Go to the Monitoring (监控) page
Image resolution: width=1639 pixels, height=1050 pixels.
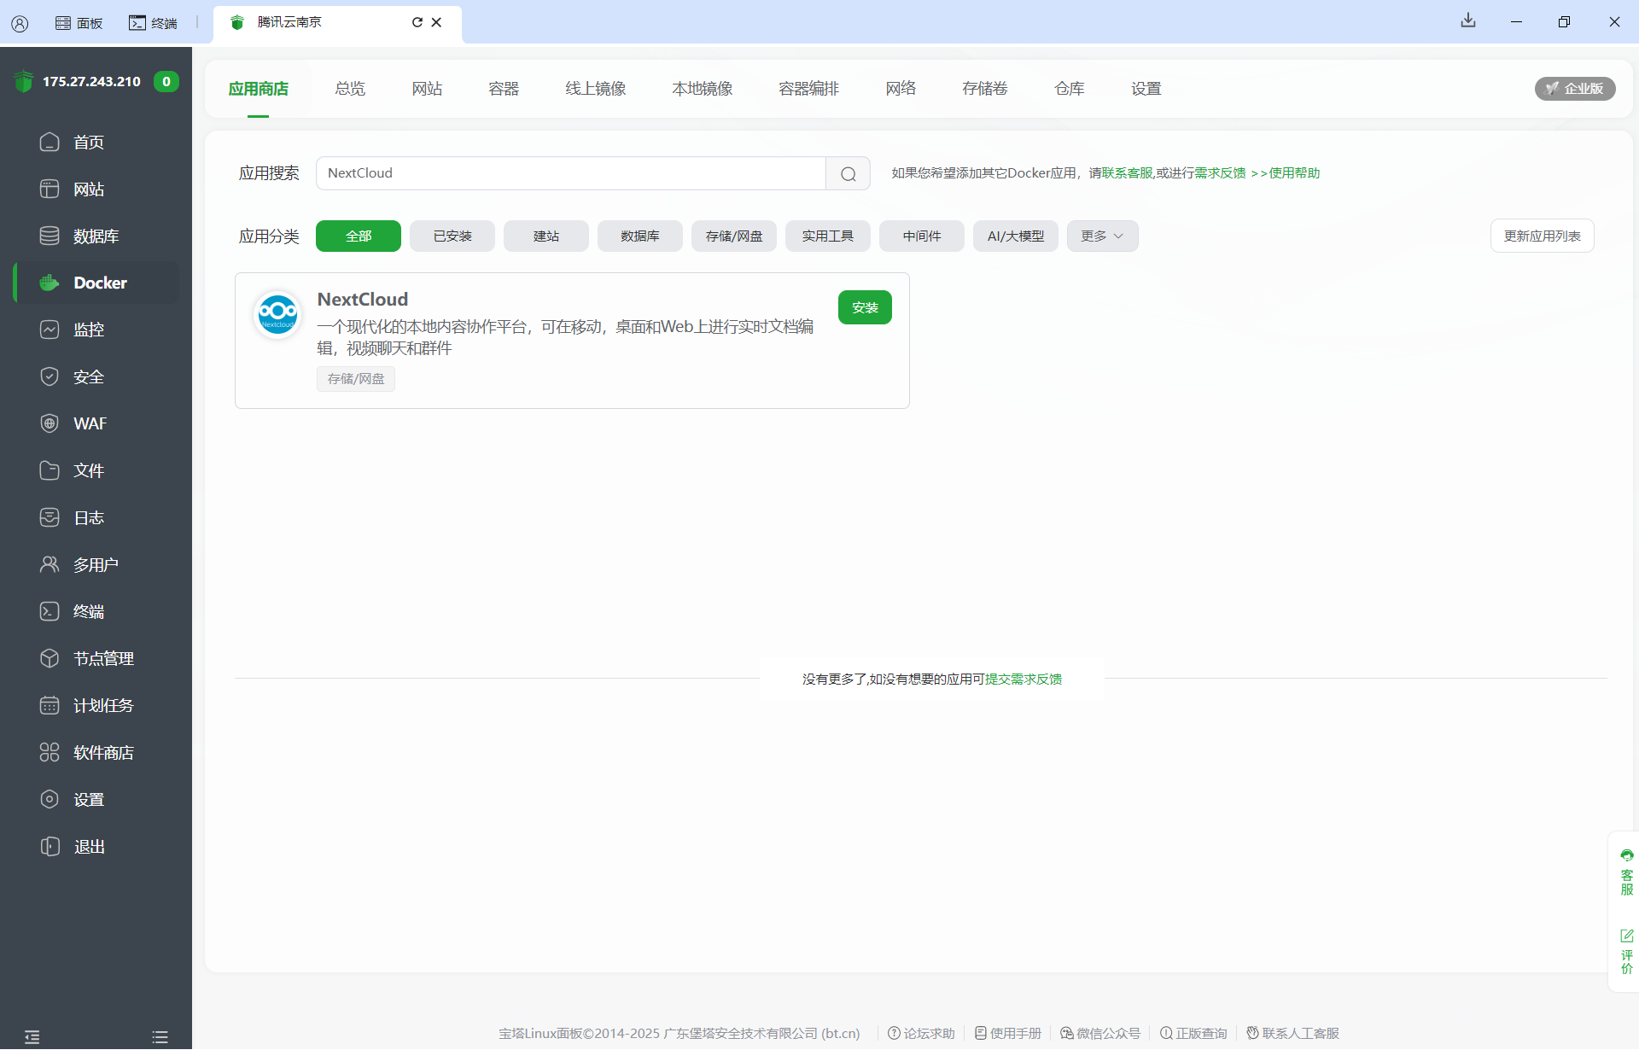click(88, 330)
